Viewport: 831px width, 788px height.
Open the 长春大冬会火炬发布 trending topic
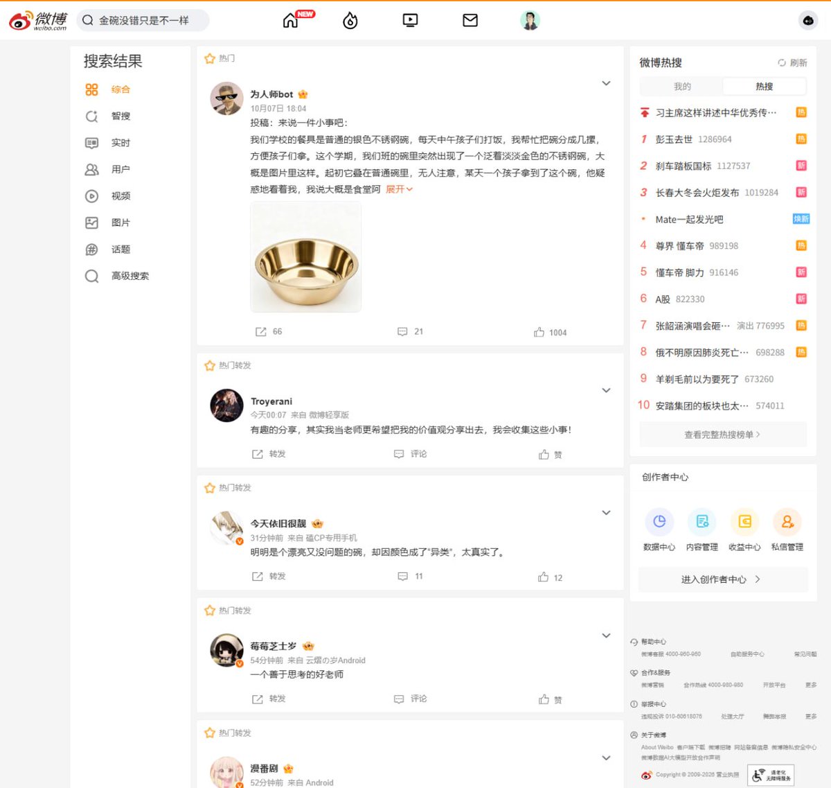point(697,193)
